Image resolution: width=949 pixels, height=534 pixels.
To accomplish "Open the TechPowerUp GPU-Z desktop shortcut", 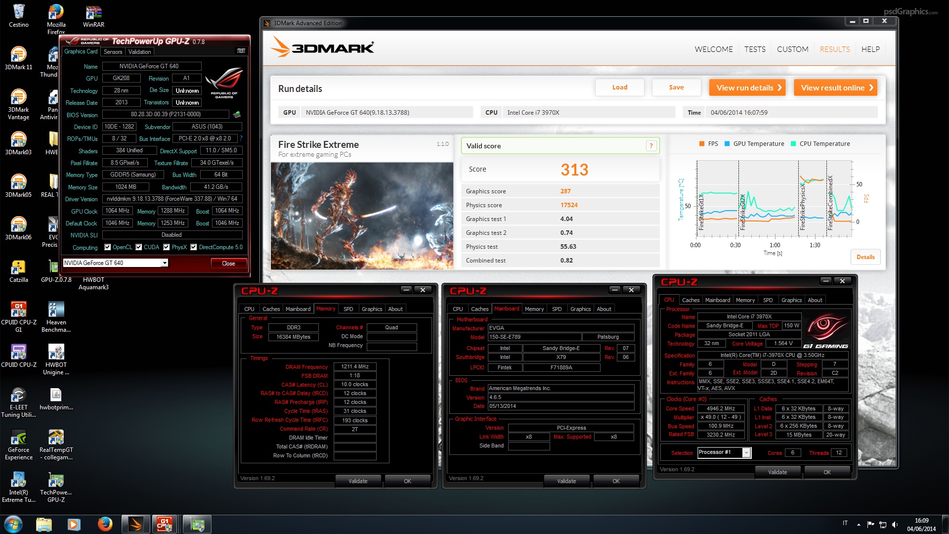I will point(56,487).
